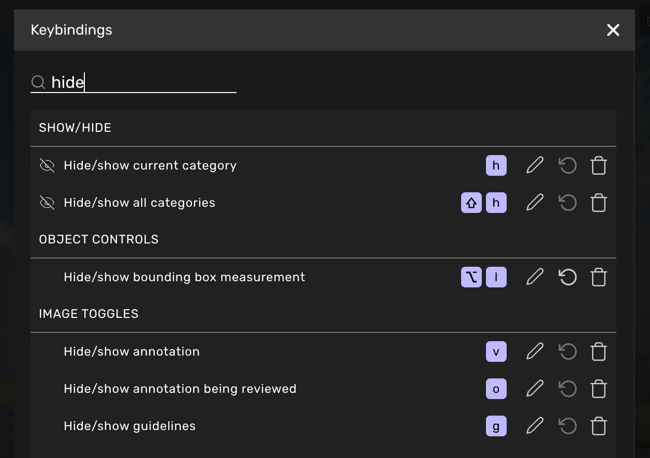Delete keybinding for Hide/show current category
650x458 pixels.
(x=599, y=165)
